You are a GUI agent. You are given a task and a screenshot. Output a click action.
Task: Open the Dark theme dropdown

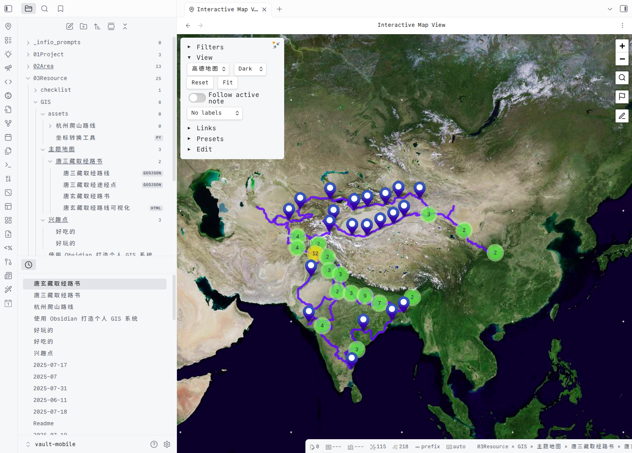250,69
